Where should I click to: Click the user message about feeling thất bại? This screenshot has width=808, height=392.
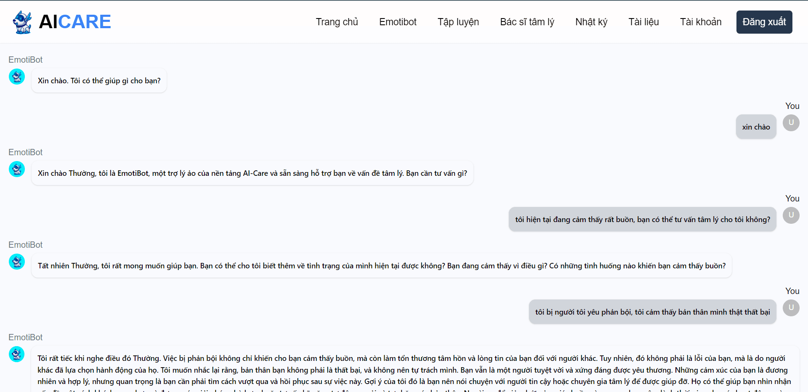coord(652,312)
